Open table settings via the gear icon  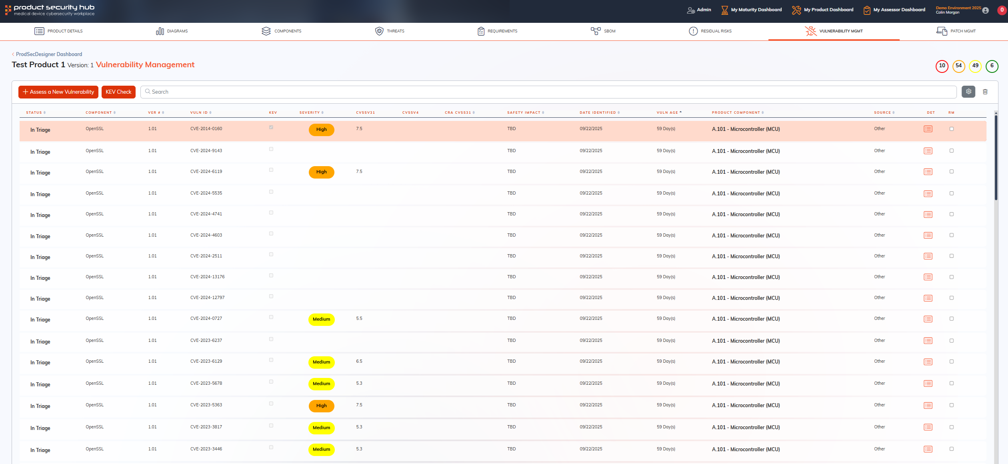coord(968,92)
